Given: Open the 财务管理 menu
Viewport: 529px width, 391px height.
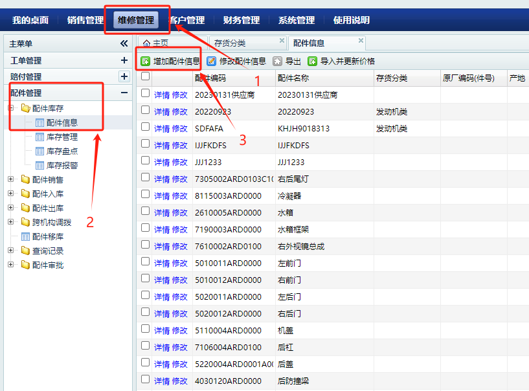Looking at the screenshot, I should [x=241, y=20].
